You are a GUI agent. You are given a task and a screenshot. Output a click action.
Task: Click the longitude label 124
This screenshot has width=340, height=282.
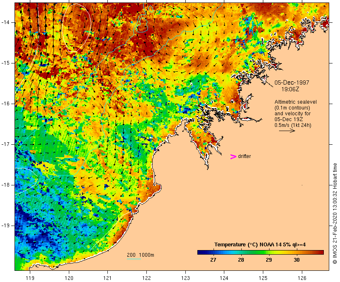(224, 278)
